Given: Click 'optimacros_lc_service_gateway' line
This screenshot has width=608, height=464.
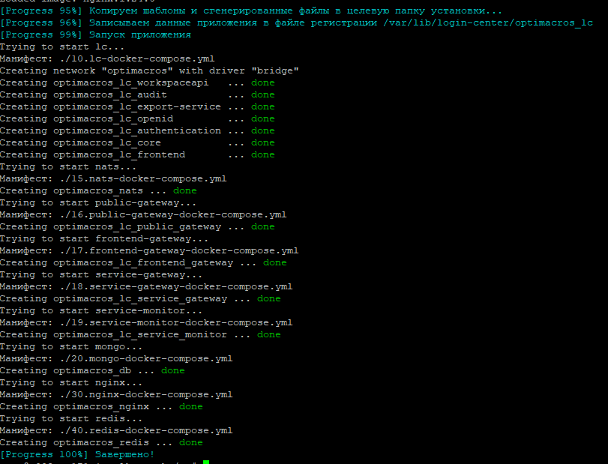Looking at the screenshot, I should coord(140,299).
